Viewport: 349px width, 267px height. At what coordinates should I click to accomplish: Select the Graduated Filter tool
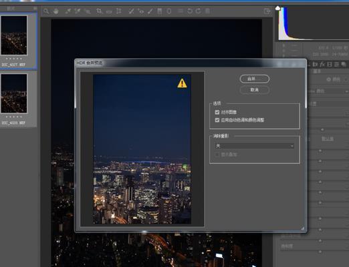tap(160, 11)
